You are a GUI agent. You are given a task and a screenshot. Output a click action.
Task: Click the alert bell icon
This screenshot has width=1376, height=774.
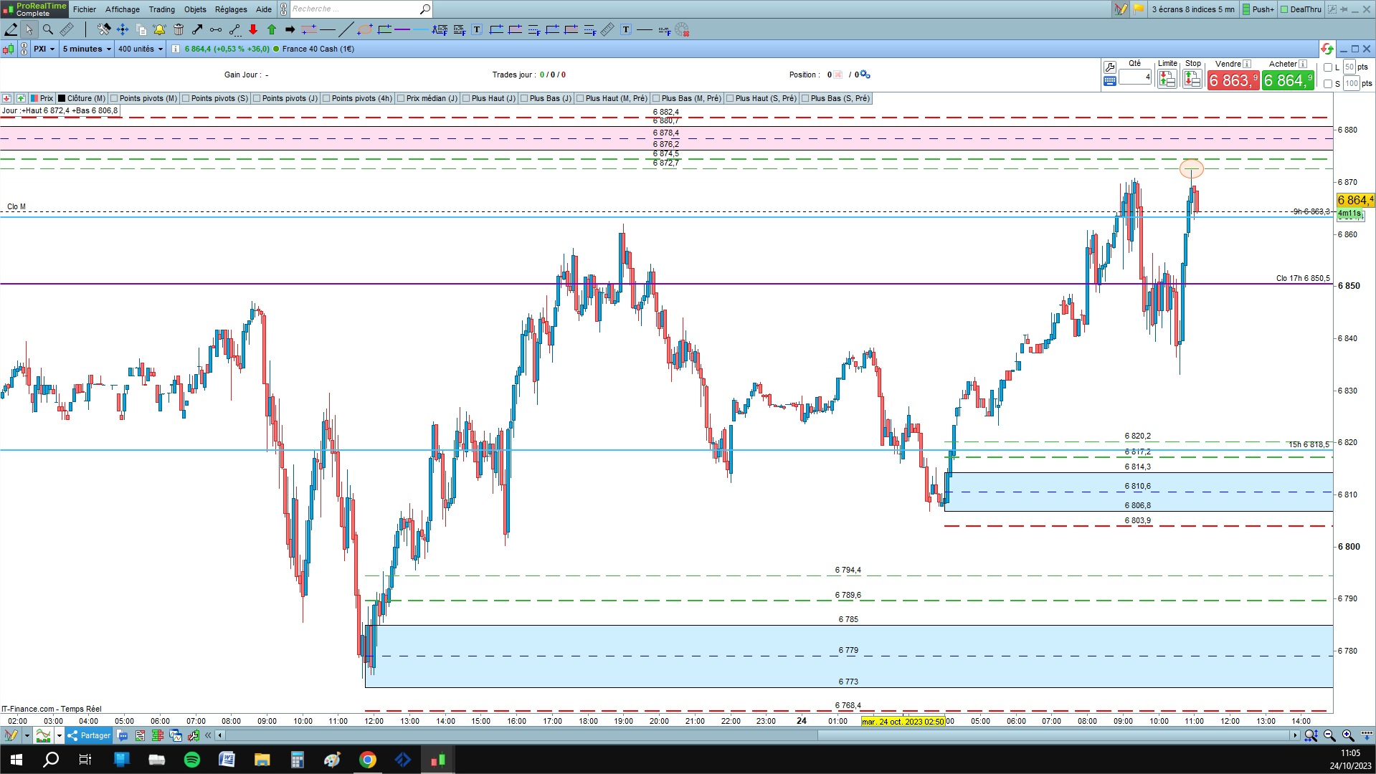click(159, 29)
